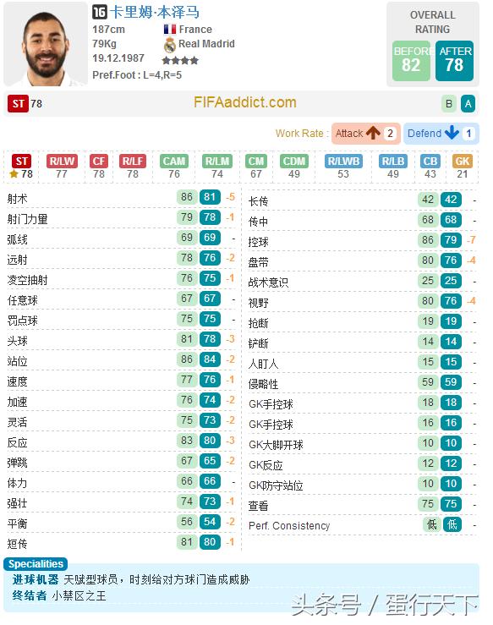The image size is (493, 625).
Task: Select the R/LM position tab
Action: click(x=216, y=167)
